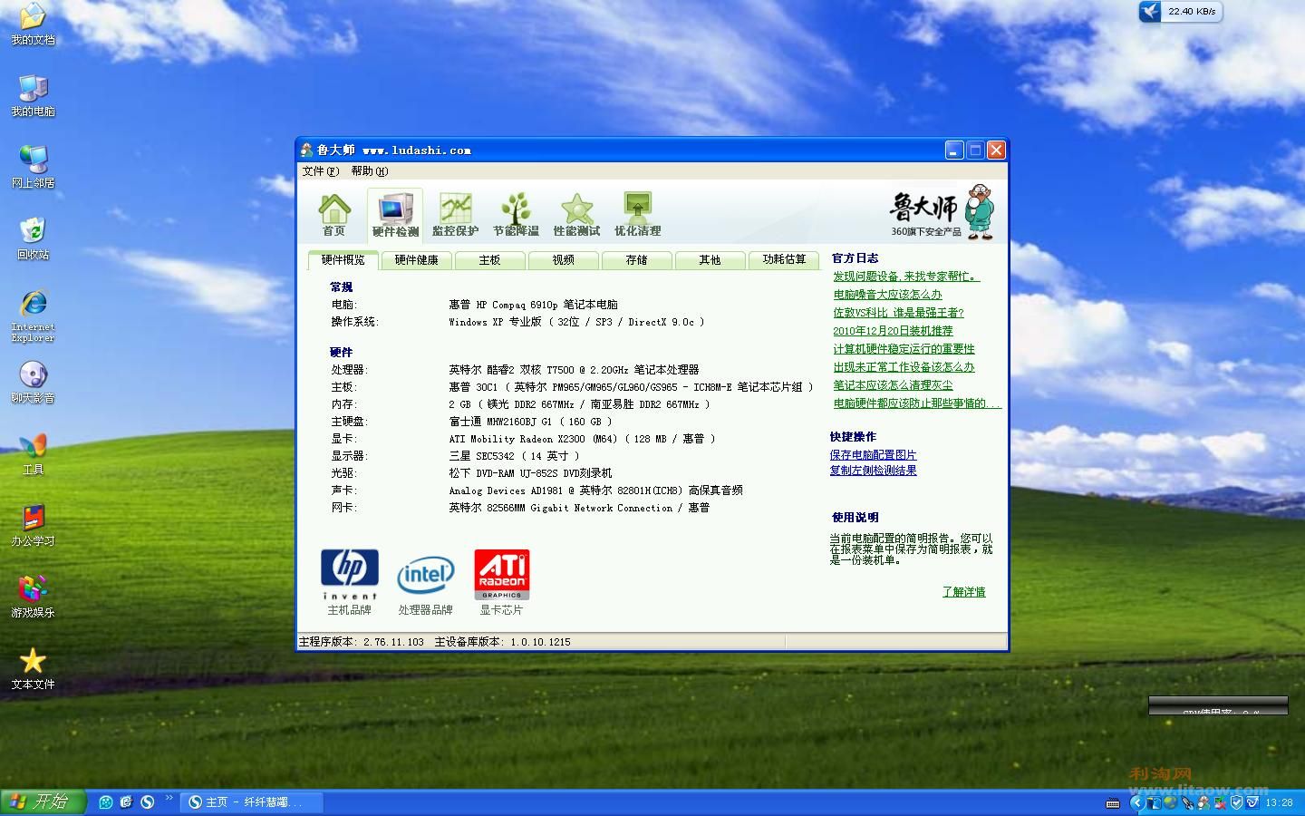The image size is (1305, 816).
Task: Open link 发现问题设备,来找专家帮忙
Action: click(906, 277)
